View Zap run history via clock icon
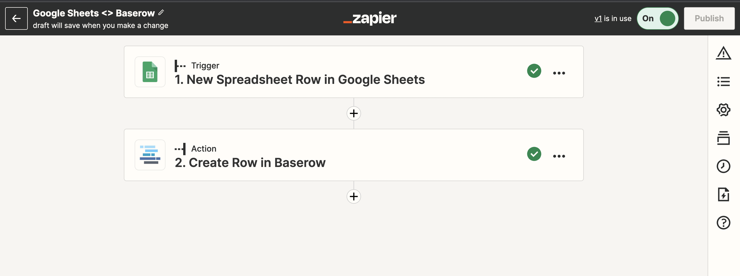The height and width of the screenshot is (276, 740). (x=723, y=166)
